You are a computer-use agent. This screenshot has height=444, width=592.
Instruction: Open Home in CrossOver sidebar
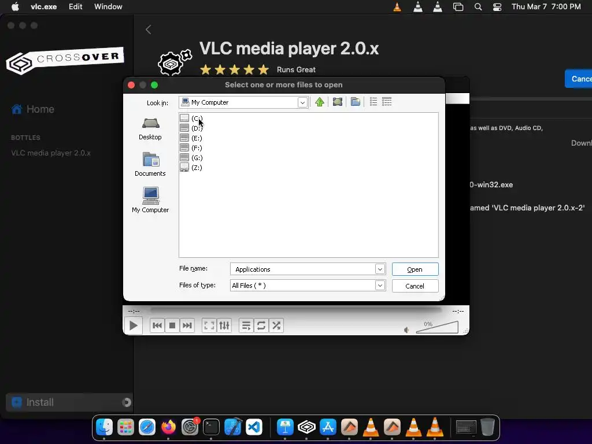pyautogui.click(x=33, y=109)
